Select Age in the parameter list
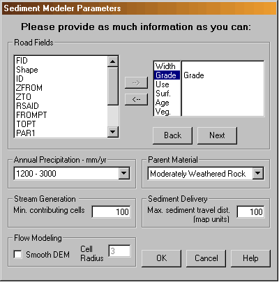This screenshot has height=282, width=279. (x=167, y=103)
